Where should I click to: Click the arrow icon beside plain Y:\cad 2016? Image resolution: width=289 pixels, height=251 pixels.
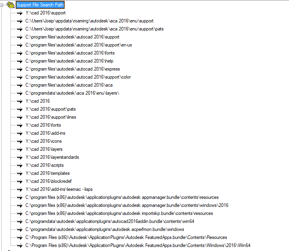click(x=20, y=101)
